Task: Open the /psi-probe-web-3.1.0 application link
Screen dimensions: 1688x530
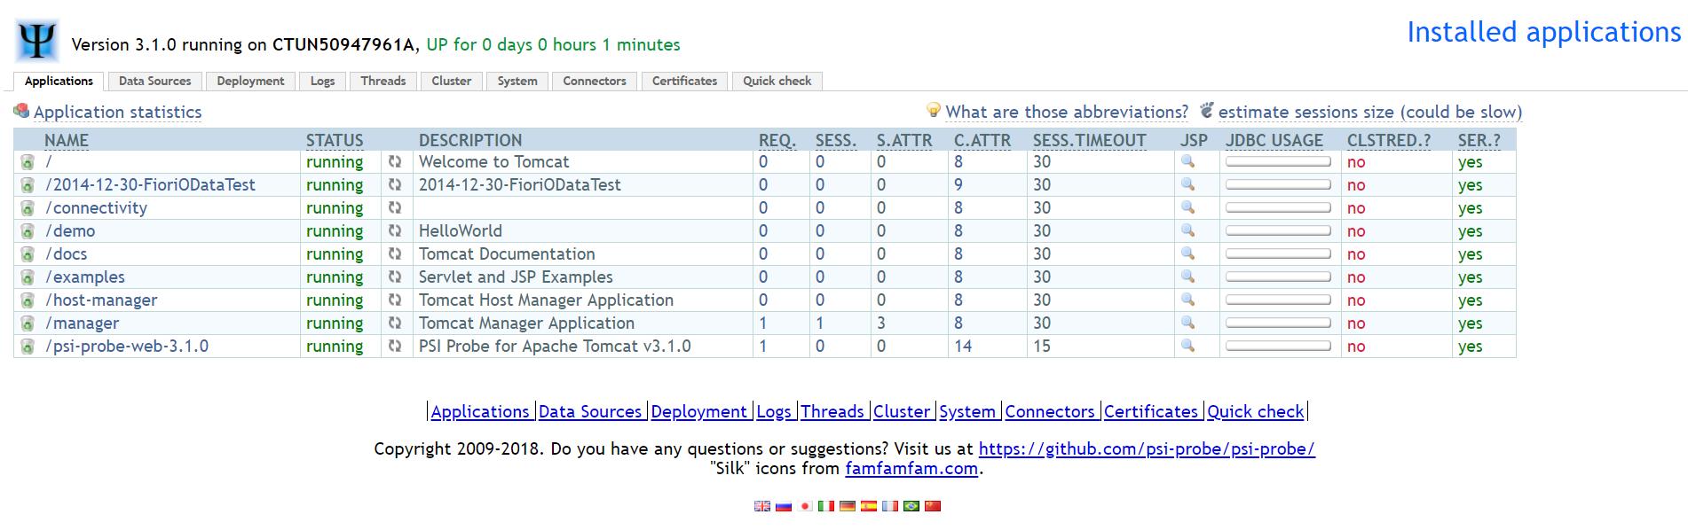Action: [127, 346]
